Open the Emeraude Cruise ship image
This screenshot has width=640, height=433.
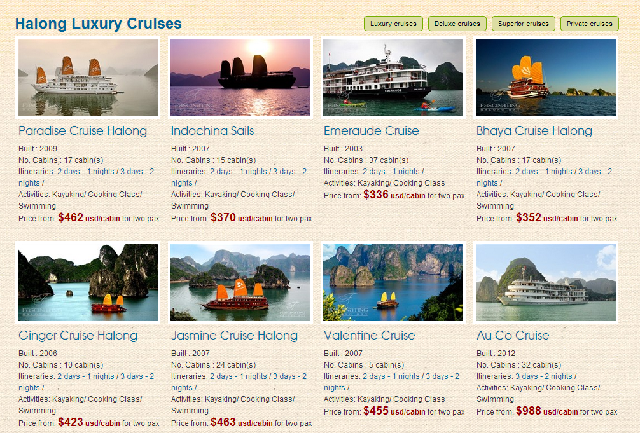(393, 78)
